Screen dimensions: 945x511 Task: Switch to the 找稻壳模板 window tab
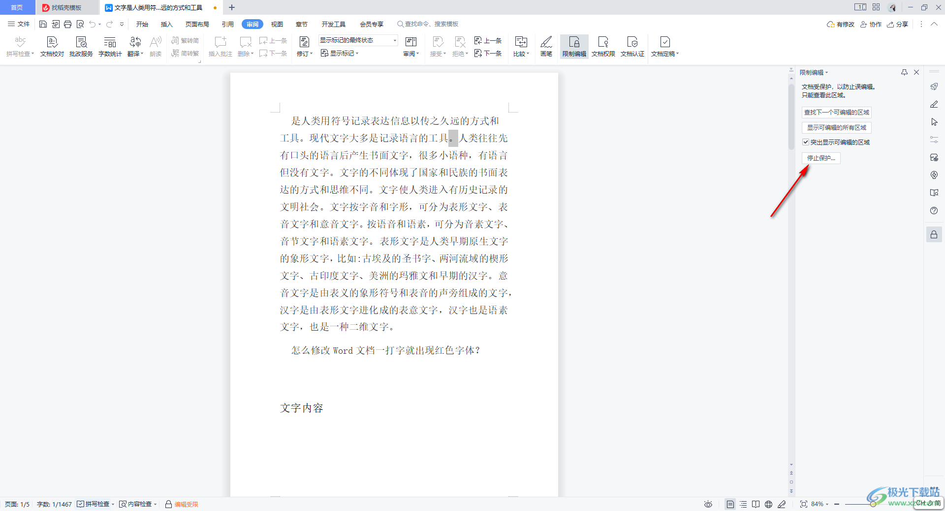coord(66,7)
